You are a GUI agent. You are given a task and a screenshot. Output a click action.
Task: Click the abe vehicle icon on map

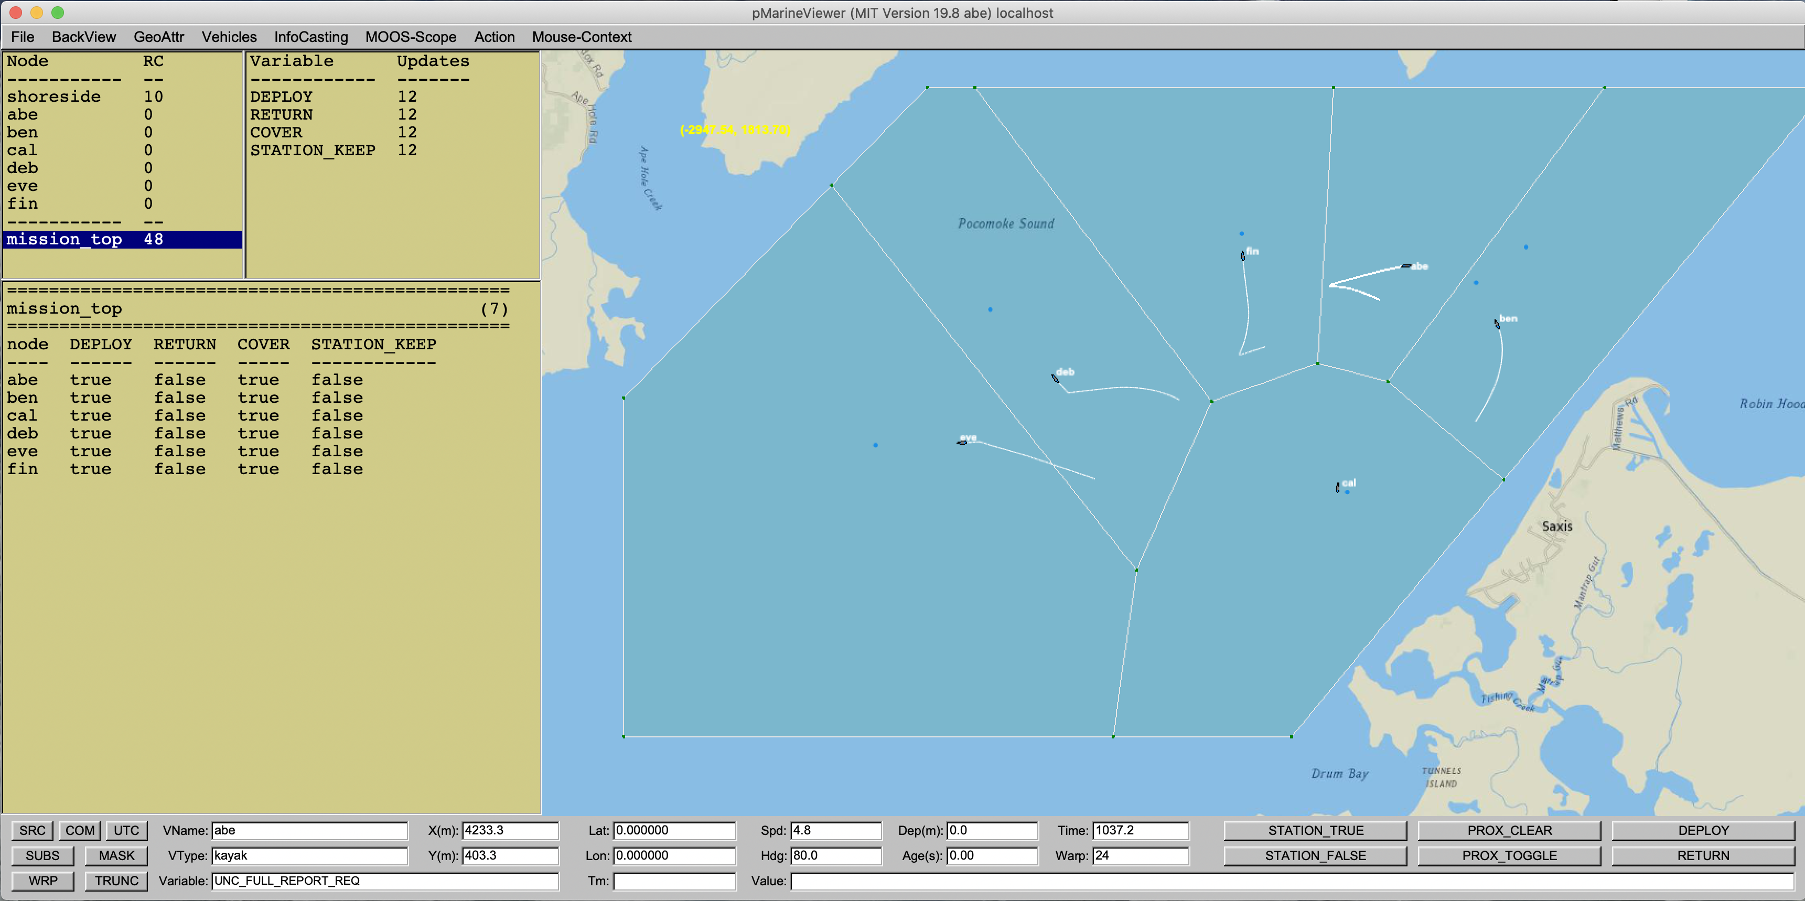point(1405,266)
